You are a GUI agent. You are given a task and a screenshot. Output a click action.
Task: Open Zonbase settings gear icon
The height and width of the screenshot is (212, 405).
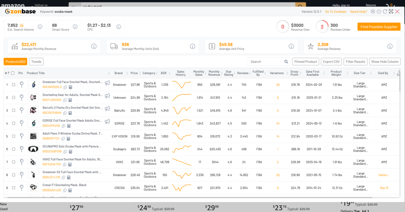point(373,11)
